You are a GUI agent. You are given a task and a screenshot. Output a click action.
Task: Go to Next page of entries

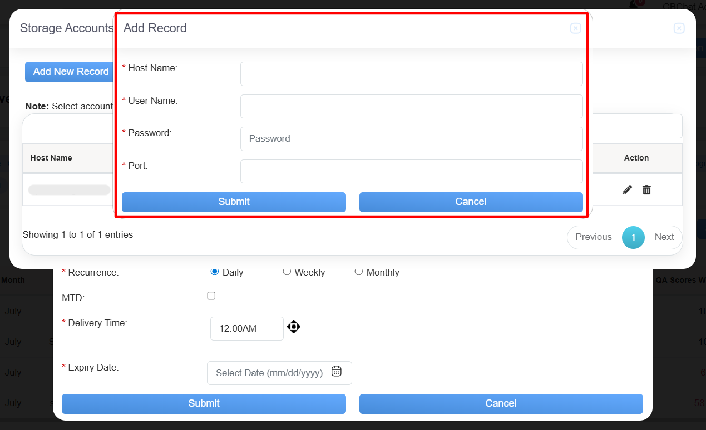[664, 237]
